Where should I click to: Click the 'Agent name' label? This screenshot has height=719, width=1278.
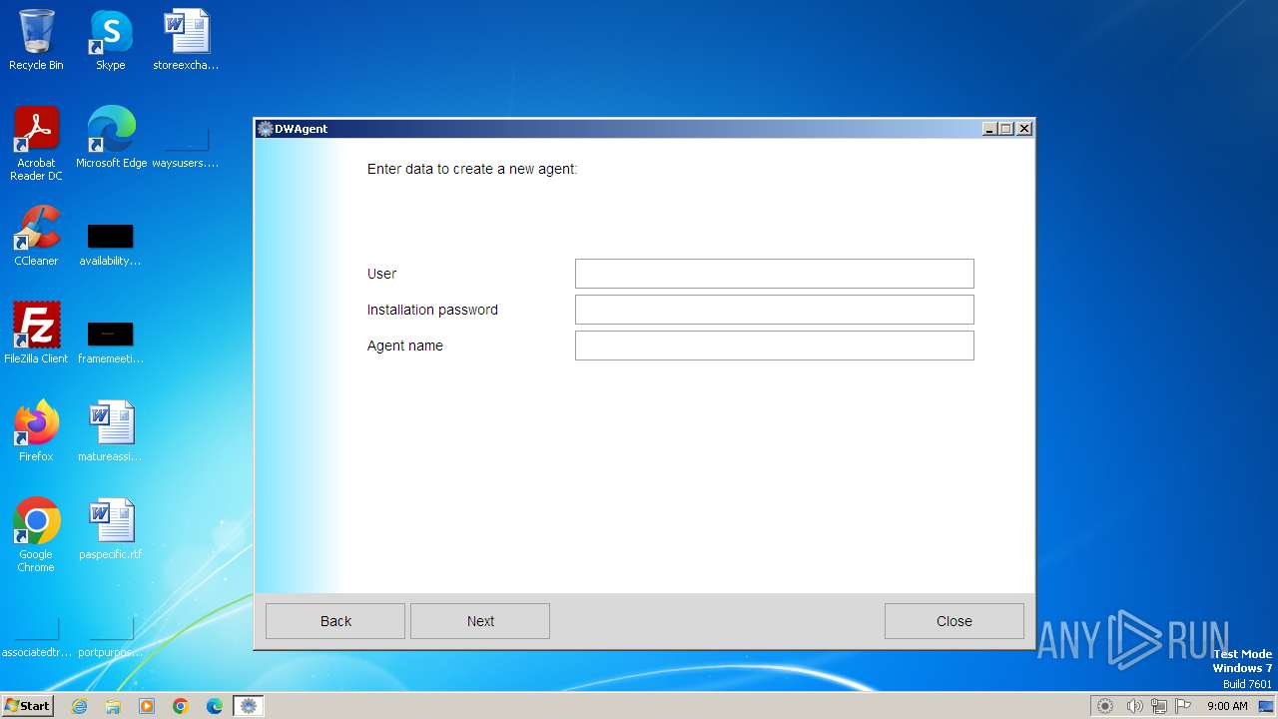[405, 346]
